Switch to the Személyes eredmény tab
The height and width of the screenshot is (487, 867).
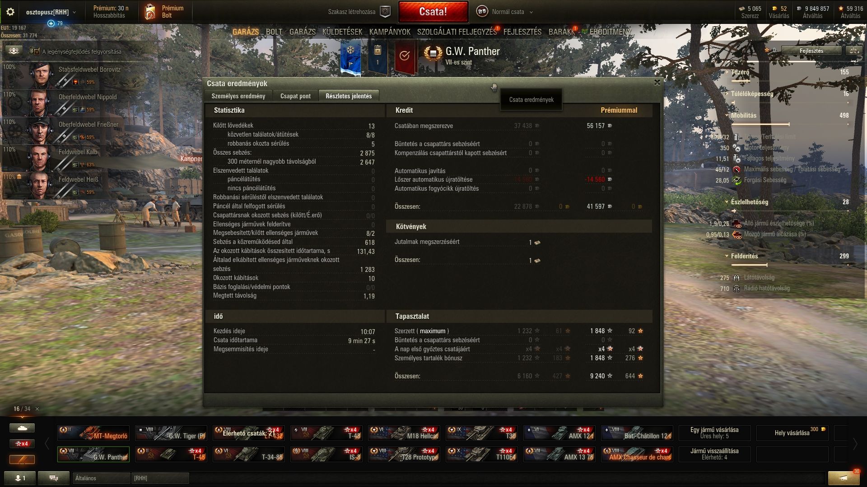(x=238, y=96)
